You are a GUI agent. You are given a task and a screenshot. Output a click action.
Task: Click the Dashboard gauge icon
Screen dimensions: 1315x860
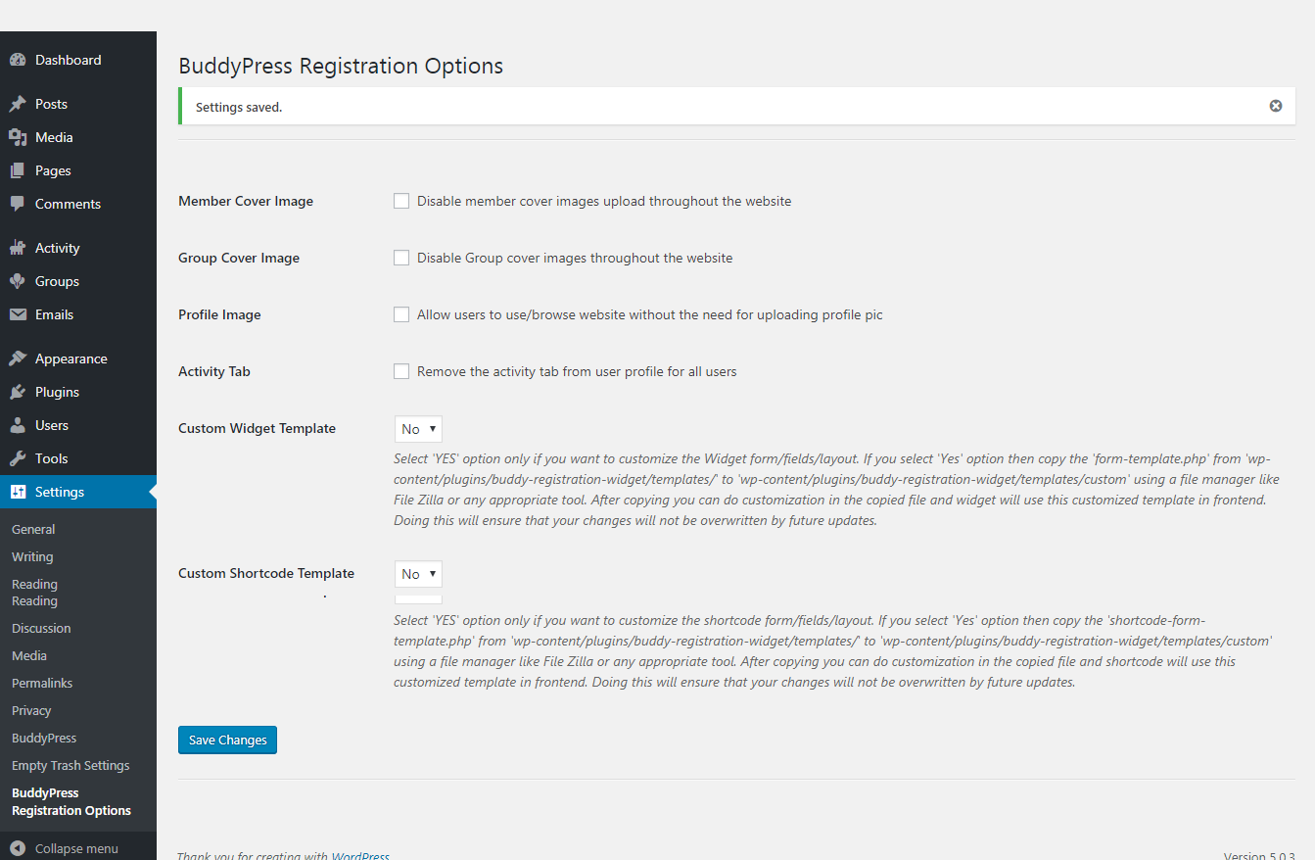(18, 60)
